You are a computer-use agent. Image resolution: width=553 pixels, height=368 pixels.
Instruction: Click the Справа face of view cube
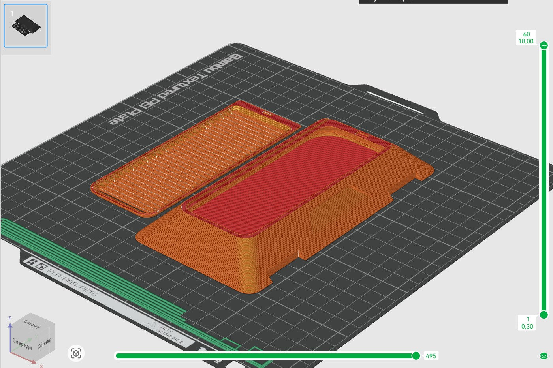[44, 344]
